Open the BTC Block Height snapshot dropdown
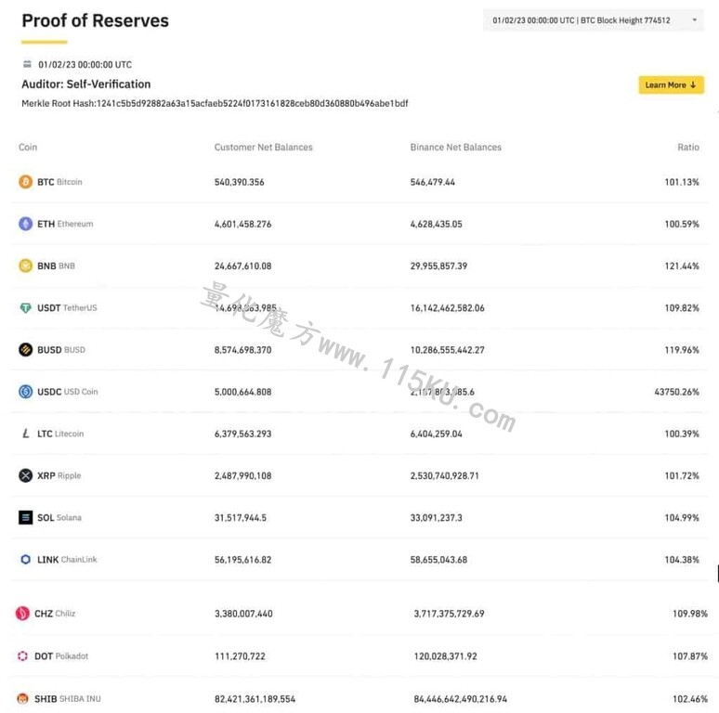The width and height of the screenshot is (719, 713). [x=594, y=20]
